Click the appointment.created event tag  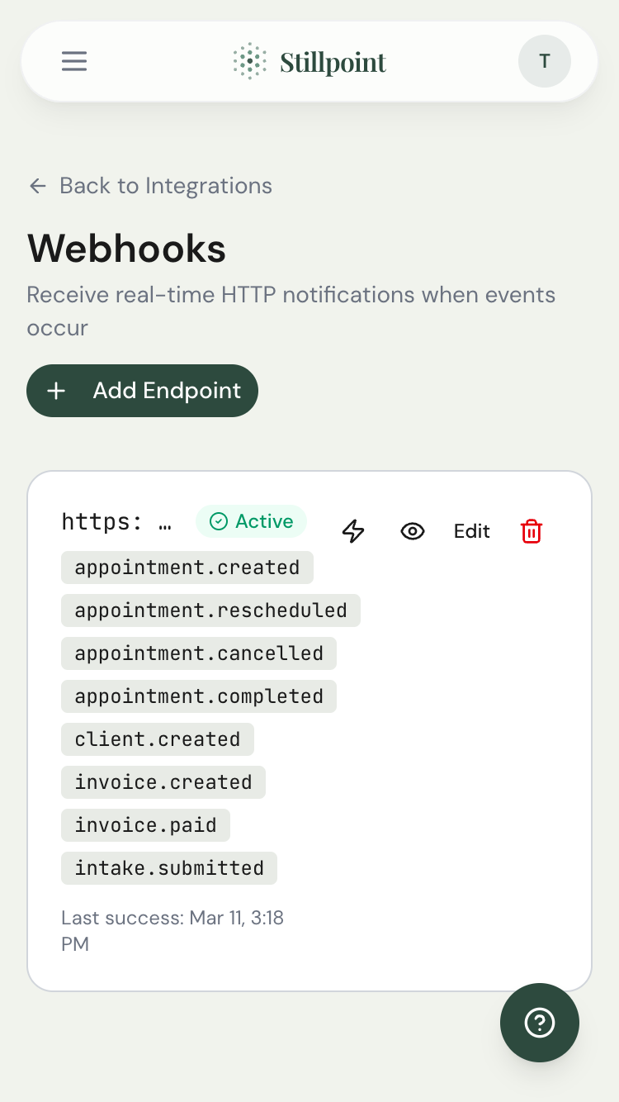pyautogui.click(x=187, y=568)
